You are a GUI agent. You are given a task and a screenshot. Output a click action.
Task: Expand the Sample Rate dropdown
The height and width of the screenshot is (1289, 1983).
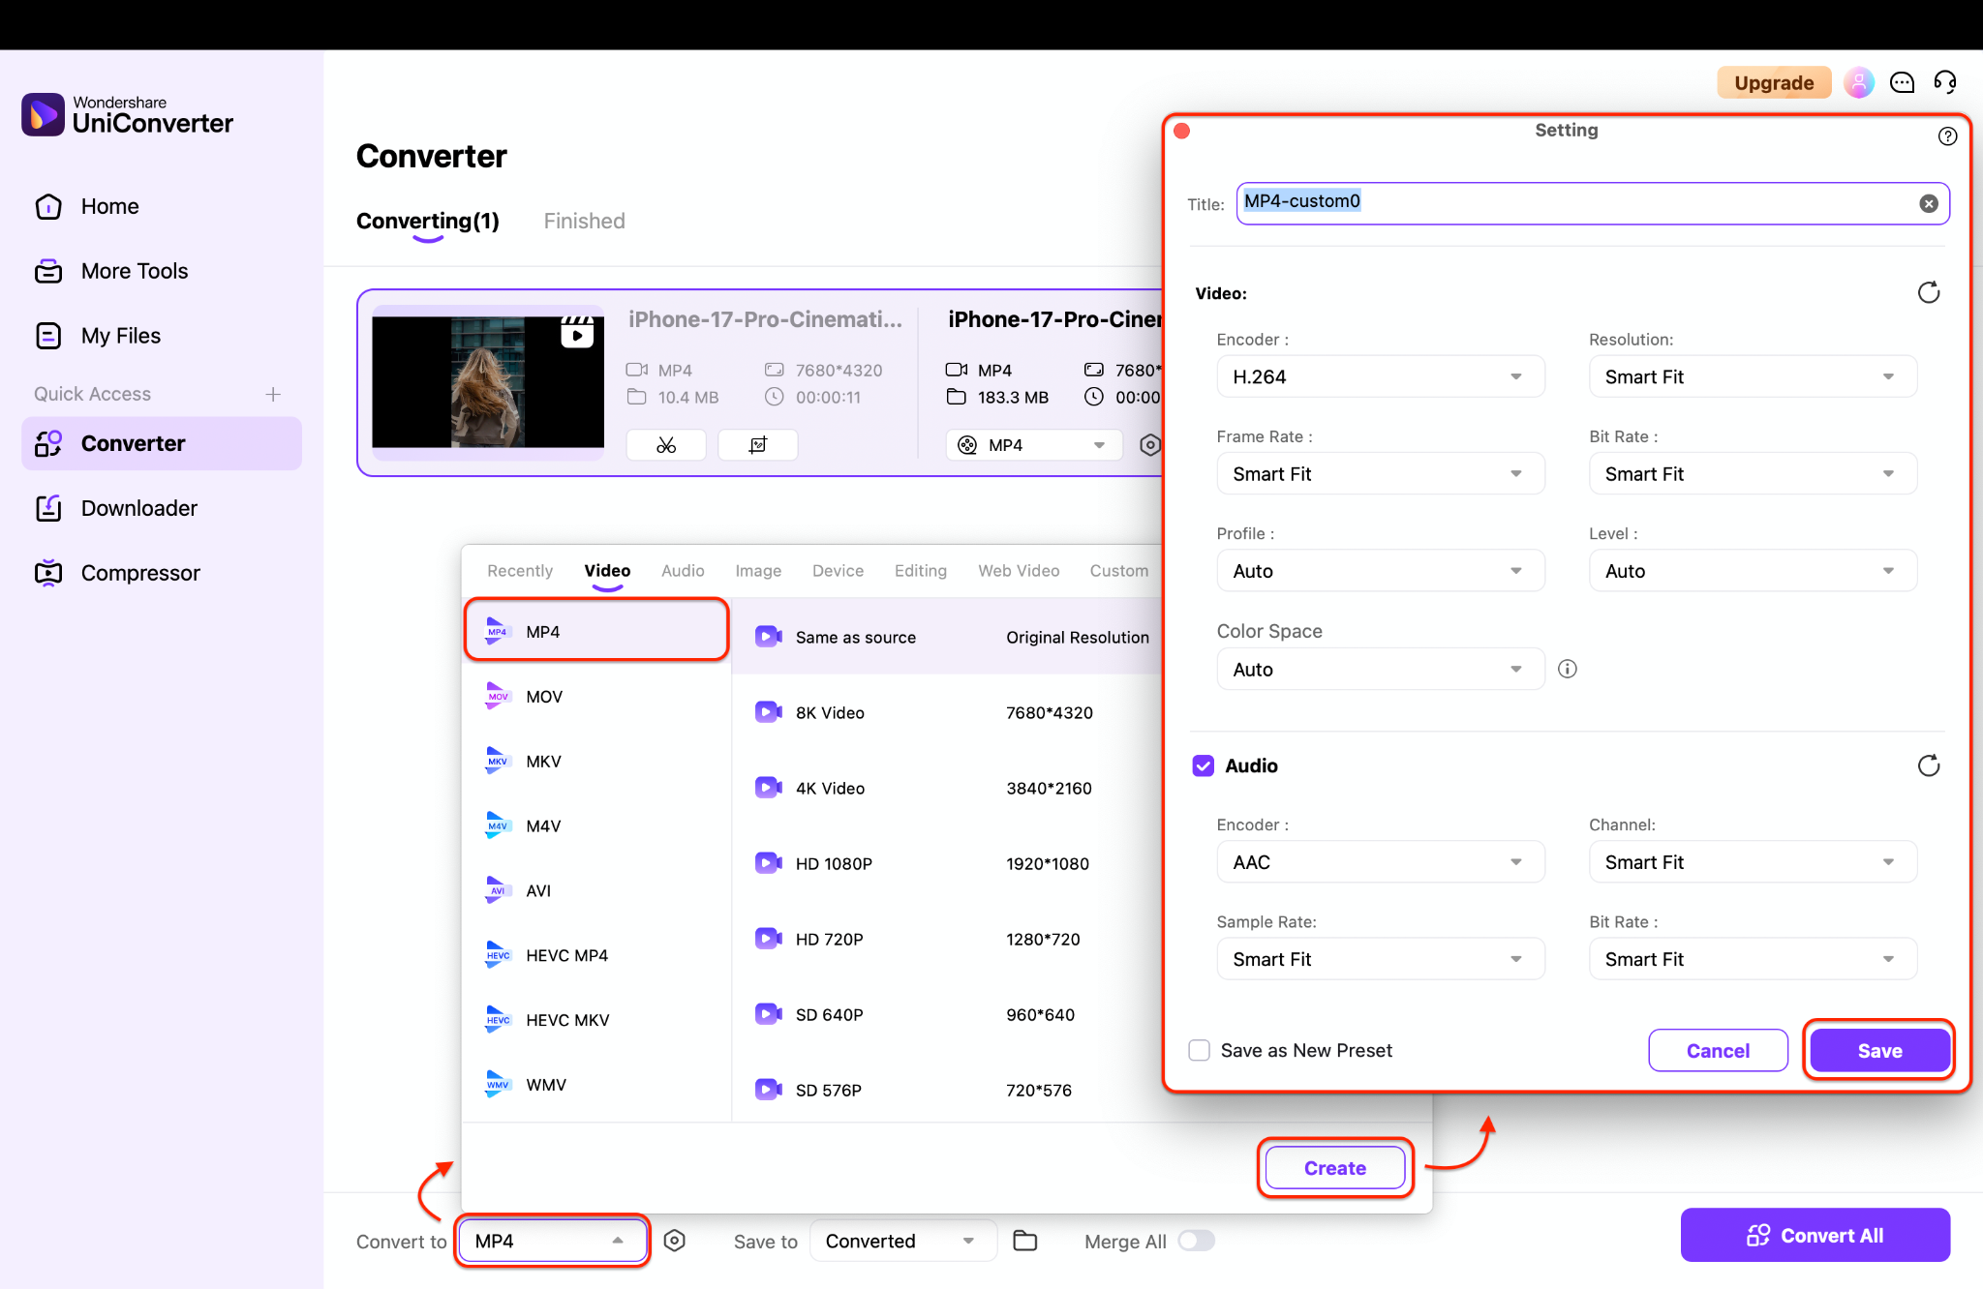point(1381,959)
